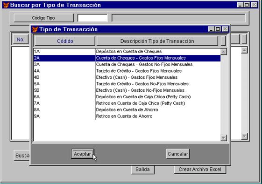The height and width of the screenshot is (184, 262).
Task: Focus the code input field beside Código Tipo
Action: tap(92, 18)
